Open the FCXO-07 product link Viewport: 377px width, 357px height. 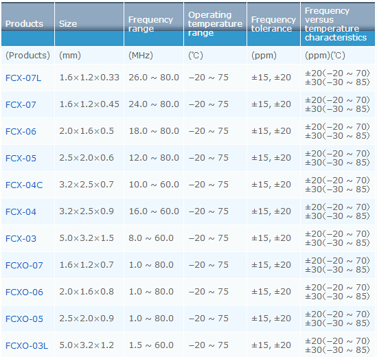[24, 265]
